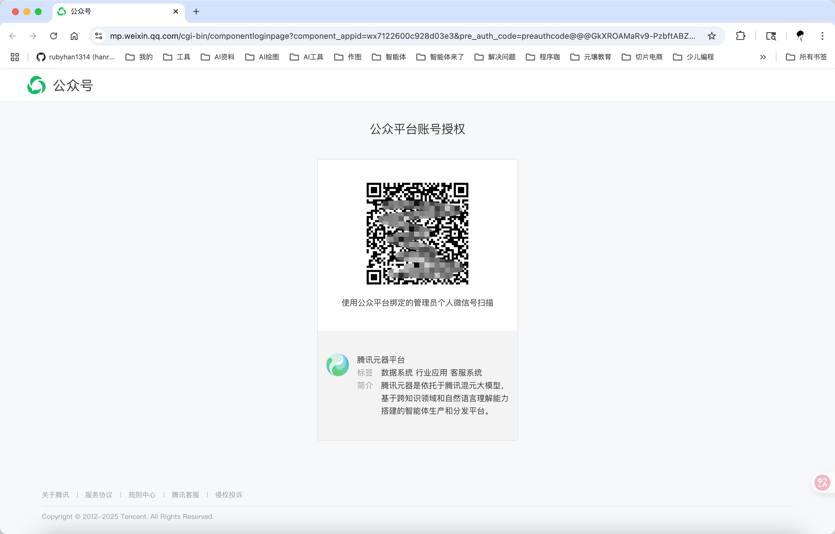Open a new browser tab
Image resolution: width=835 pixels, height=534 pixels.
coord(196,11)
